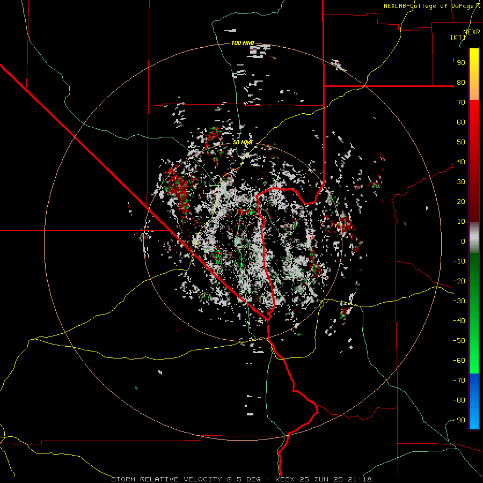This screenshot has height=483, width=483.
Task: Click the yellow-orange band of the color bar
Action: [474, 74]
